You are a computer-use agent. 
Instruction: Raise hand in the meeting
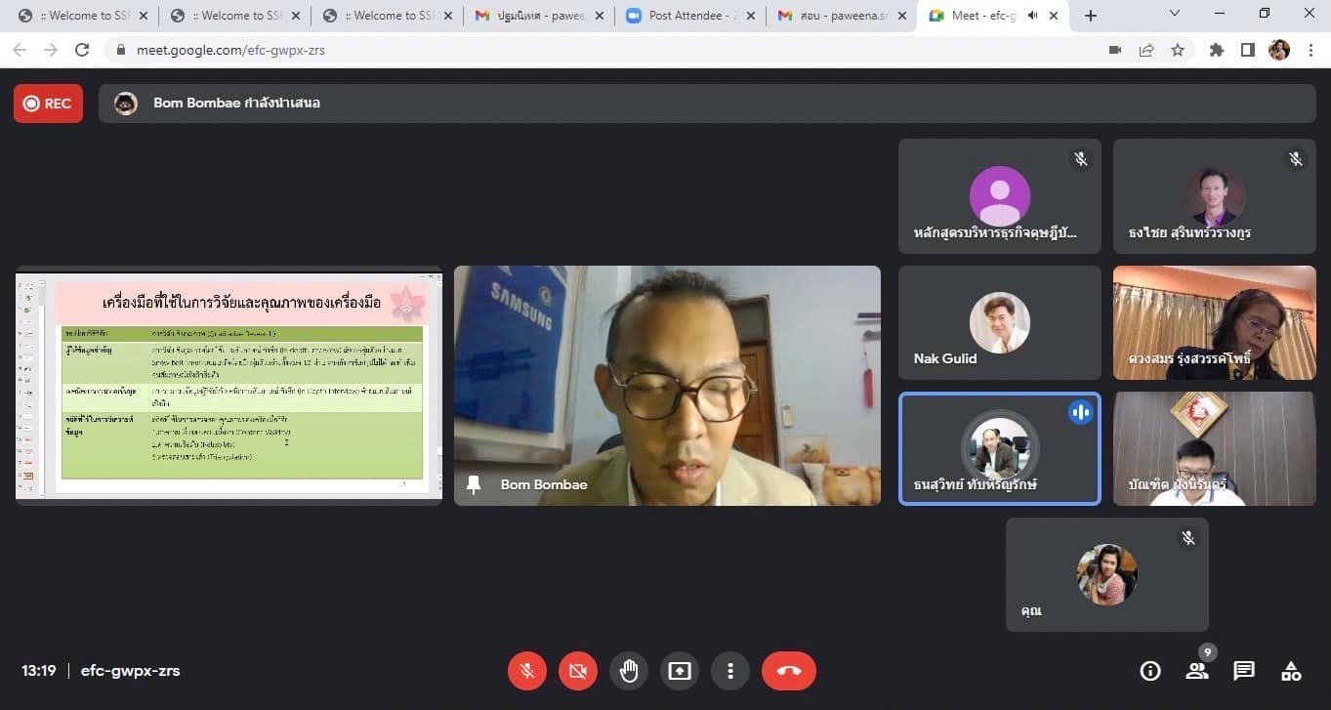[x=628, y=671]
